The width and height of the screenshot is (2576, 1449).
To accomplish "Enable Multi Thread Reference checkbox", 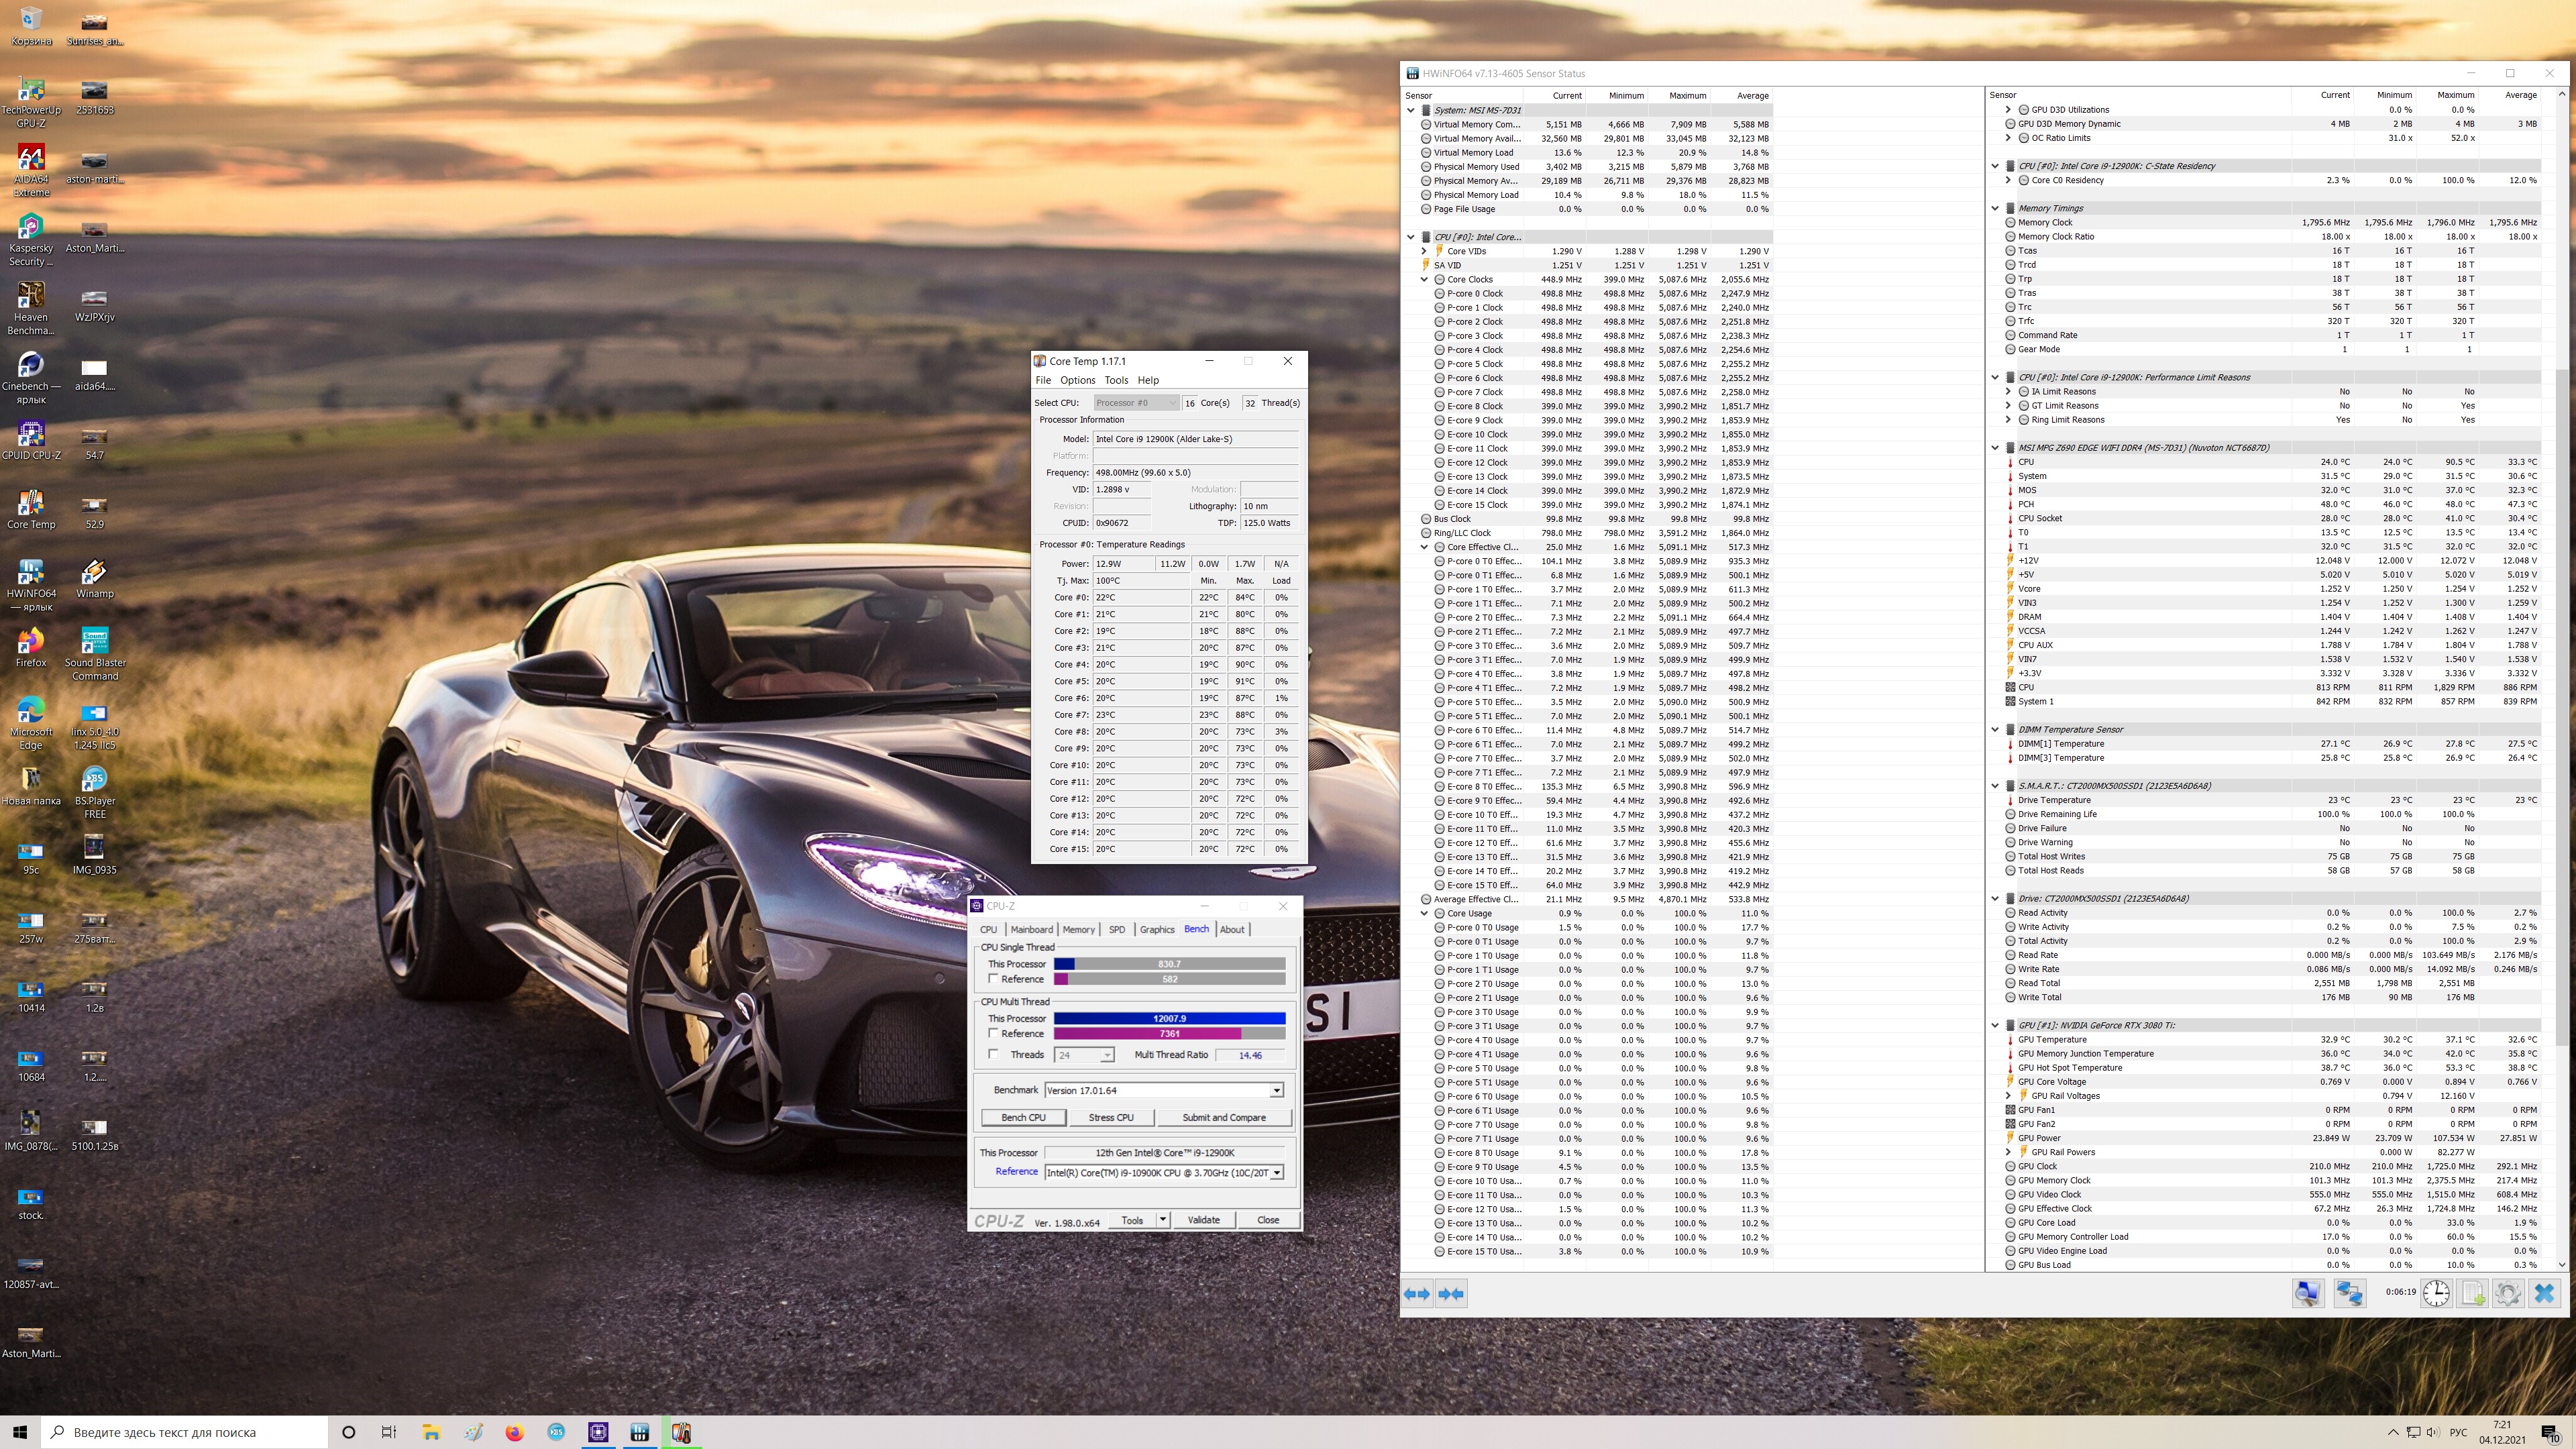I will [x=993, y=1033].
